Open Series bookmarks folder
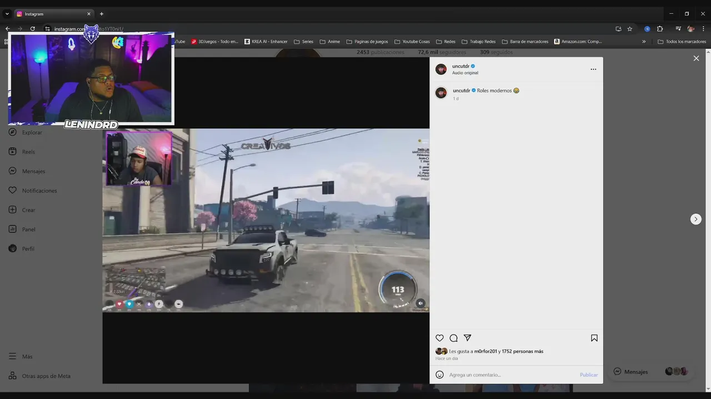Image resolution: width=711 pixels, height=399 pixels. [304, 42]
